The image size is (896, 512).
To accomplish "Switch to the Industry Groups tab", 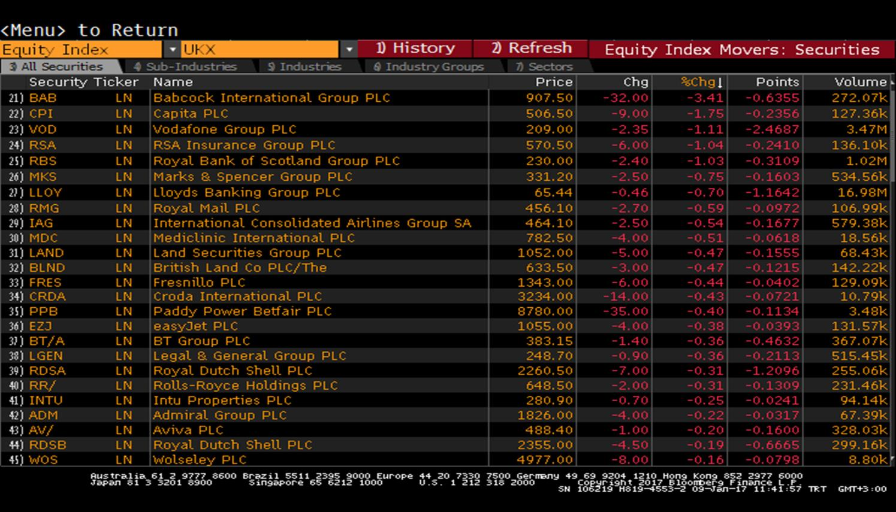I will pyautogui.click(x=429, y=66).
